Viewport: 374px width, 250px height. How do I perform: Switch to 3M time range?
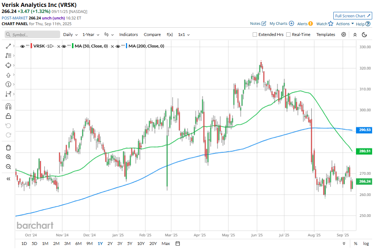tap(67, 243)
